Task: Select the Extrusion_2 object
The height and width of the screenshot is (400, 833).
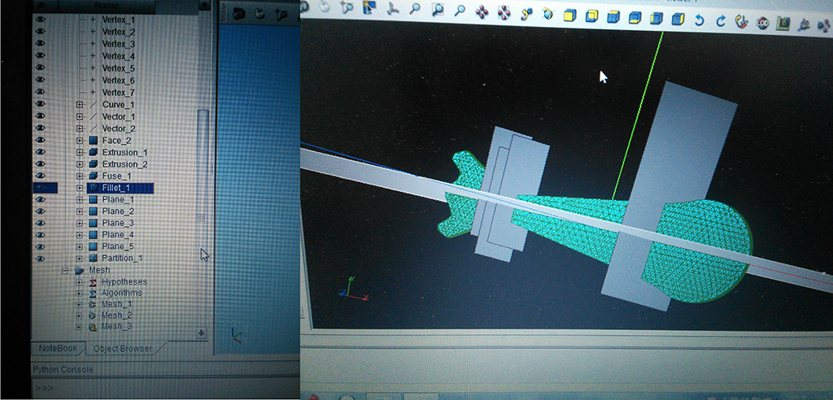Action: (x=124, y=164)
